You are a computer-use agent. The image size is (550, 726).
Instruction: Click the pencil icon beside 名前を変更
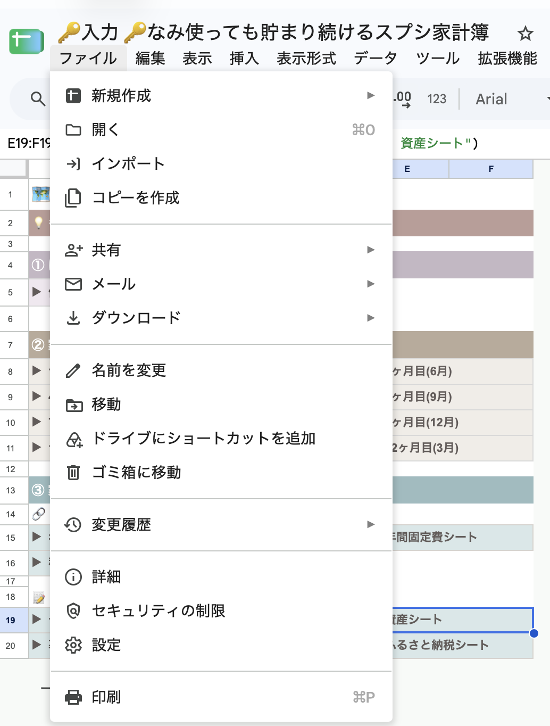tap(73, 370)
